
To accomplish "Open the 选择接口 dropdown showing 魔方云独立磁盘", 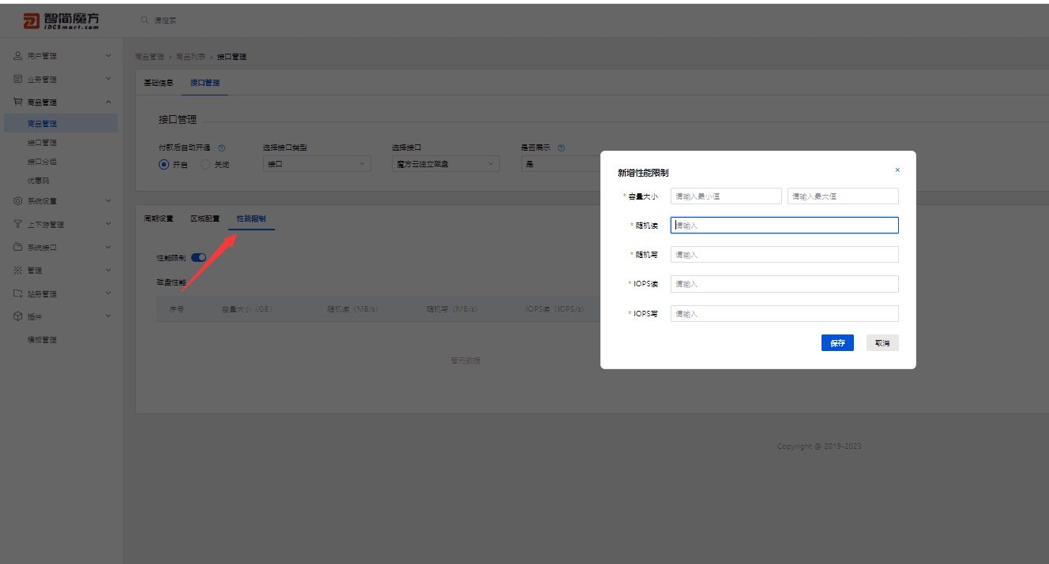I will coord(446,164).
